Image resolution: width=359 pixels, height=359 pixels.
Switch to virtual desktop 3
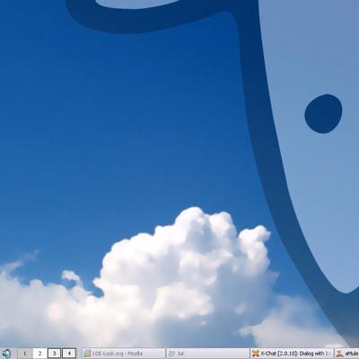[x=54, y=354]
